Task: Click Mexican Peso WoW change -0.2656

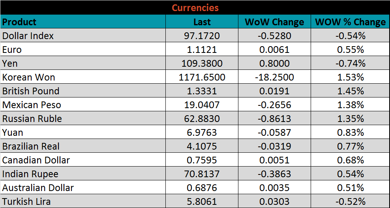Action: click(x=274, y=105)
